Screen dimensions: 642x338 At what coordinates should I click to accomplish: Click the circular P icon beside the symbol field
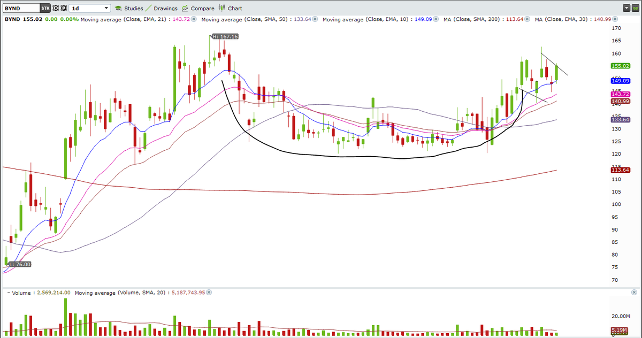point(63,8)
